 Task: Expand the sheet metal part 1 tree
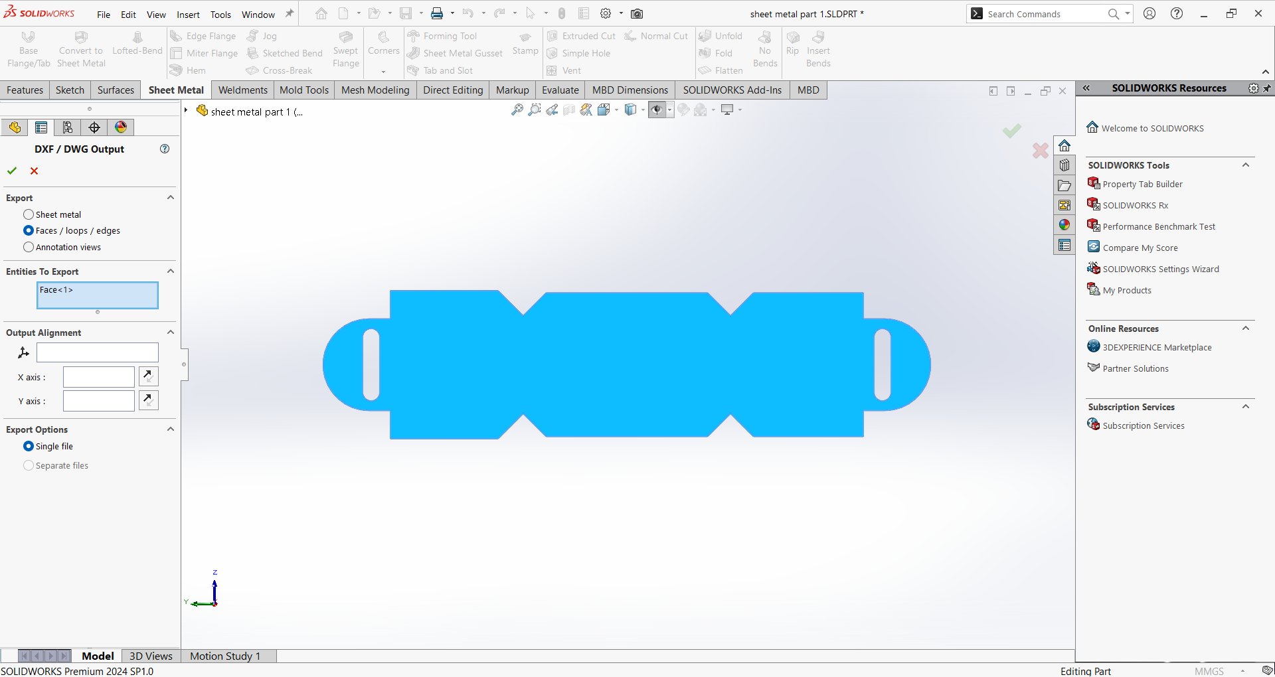coord(187,111)
